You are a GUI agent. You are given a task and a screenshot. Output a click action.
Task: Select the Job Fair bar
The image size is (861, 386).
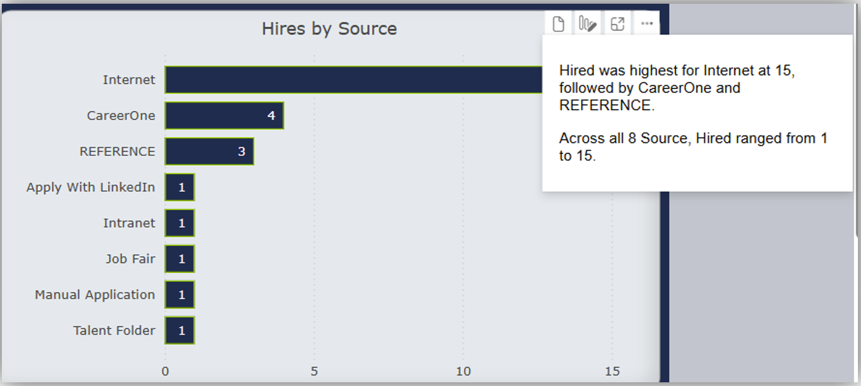click(x=180, y=259)
